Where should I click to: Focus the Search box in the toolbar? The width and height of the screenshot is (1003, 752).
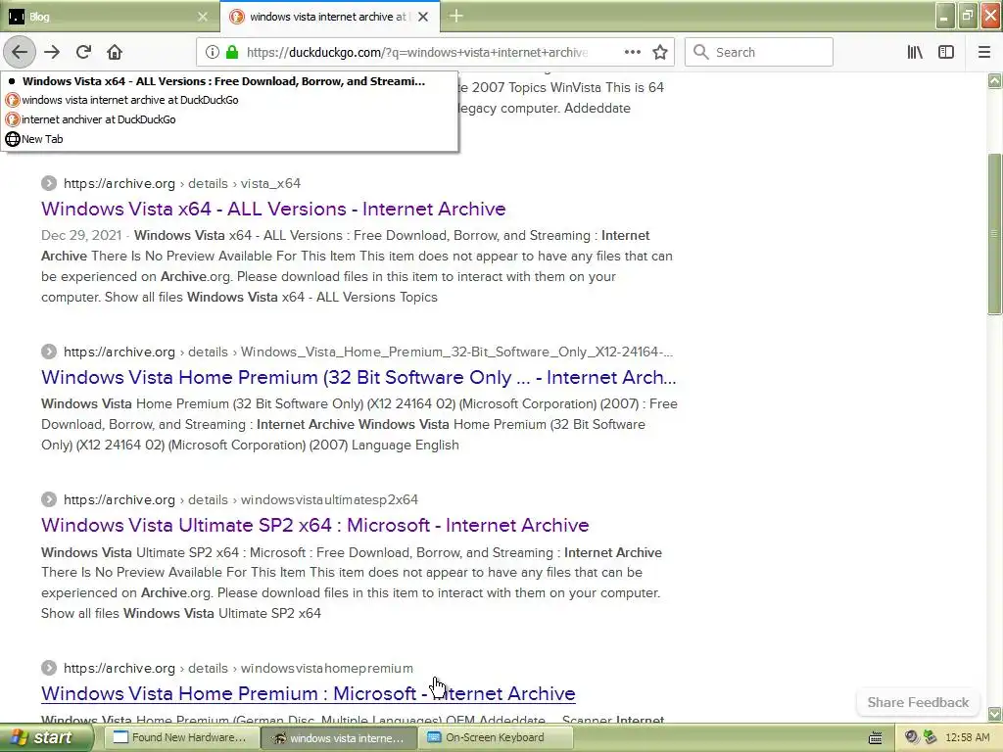point(759,53)
